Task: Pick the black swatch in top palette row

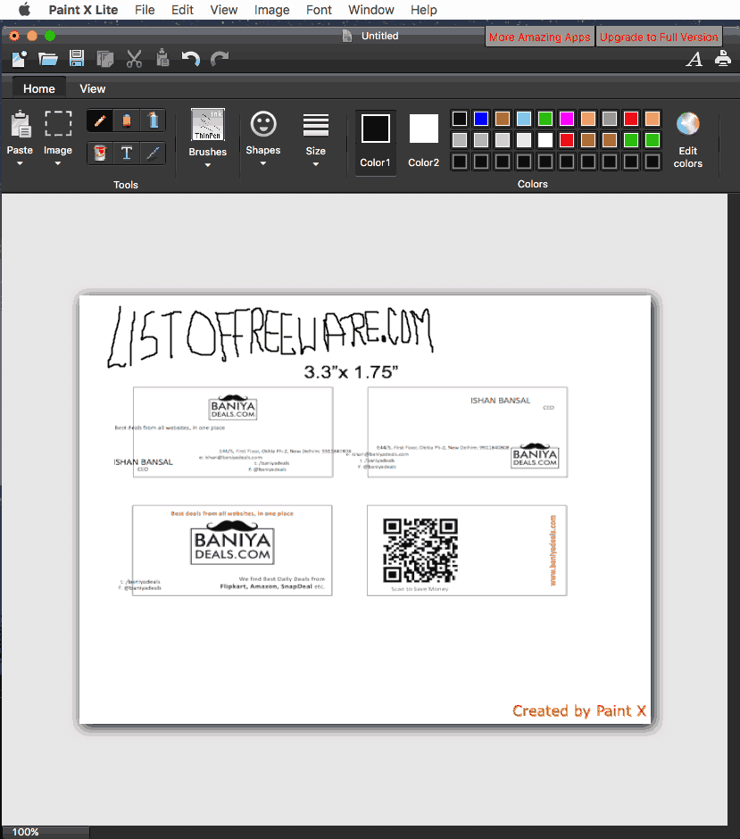Action: (x=460, y=118)
